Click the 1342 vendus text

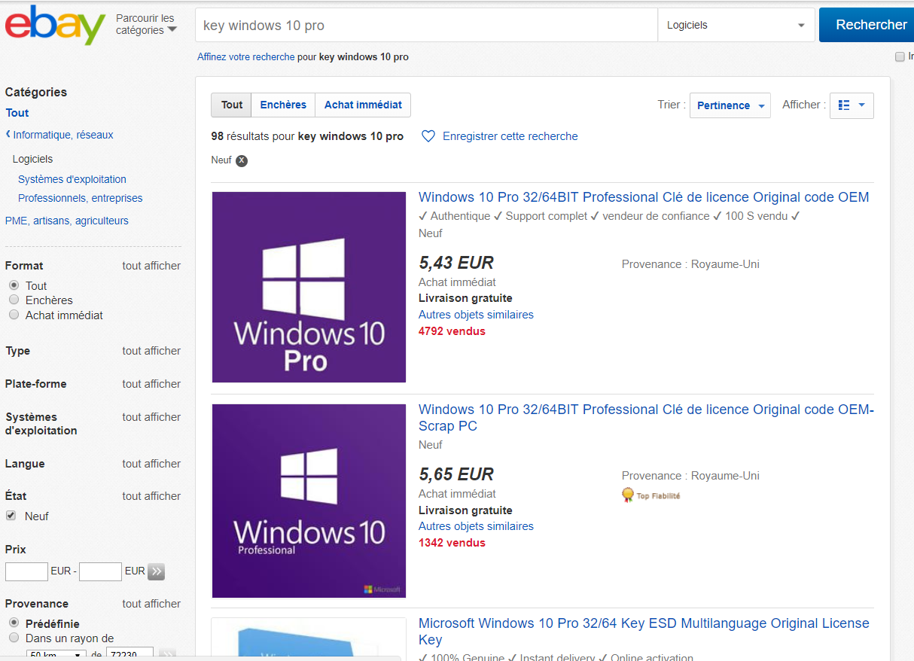coord(452,543)
